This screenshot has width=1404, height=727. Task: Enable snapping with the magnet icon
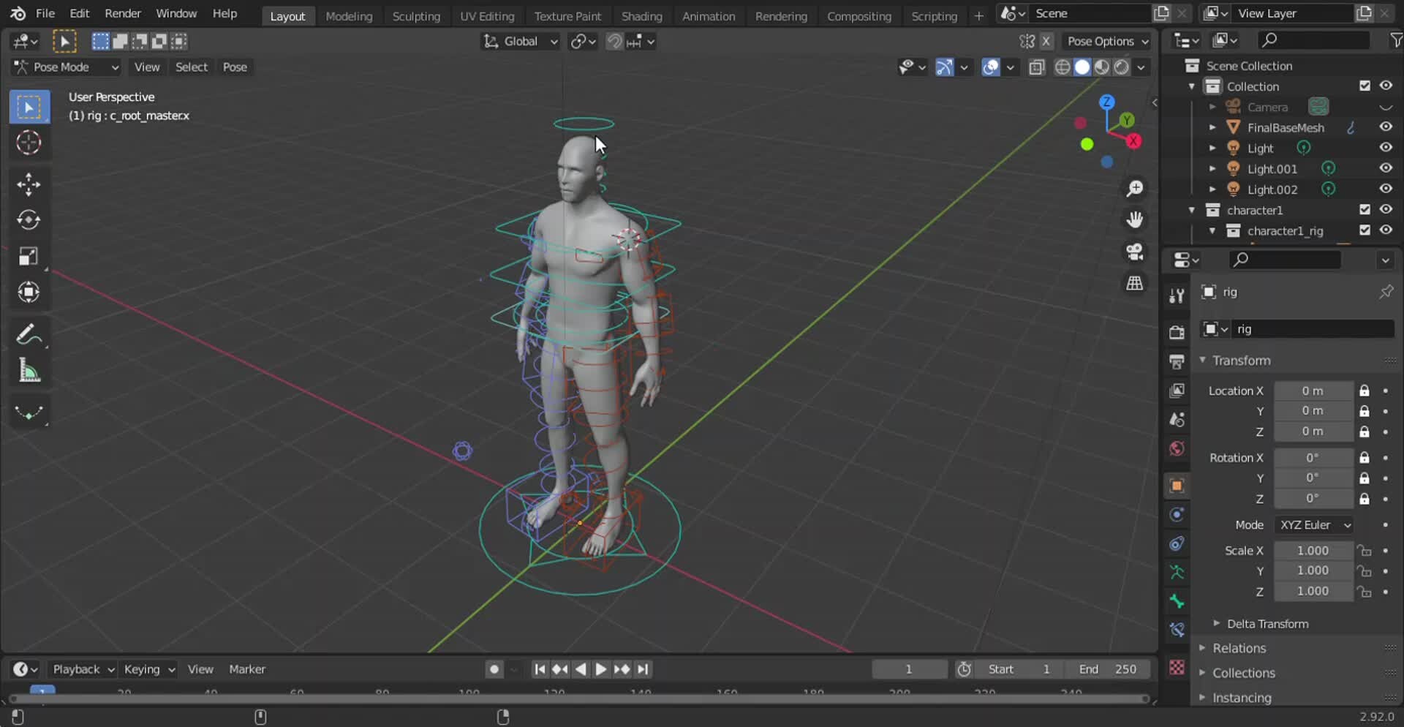click(614, 41)
